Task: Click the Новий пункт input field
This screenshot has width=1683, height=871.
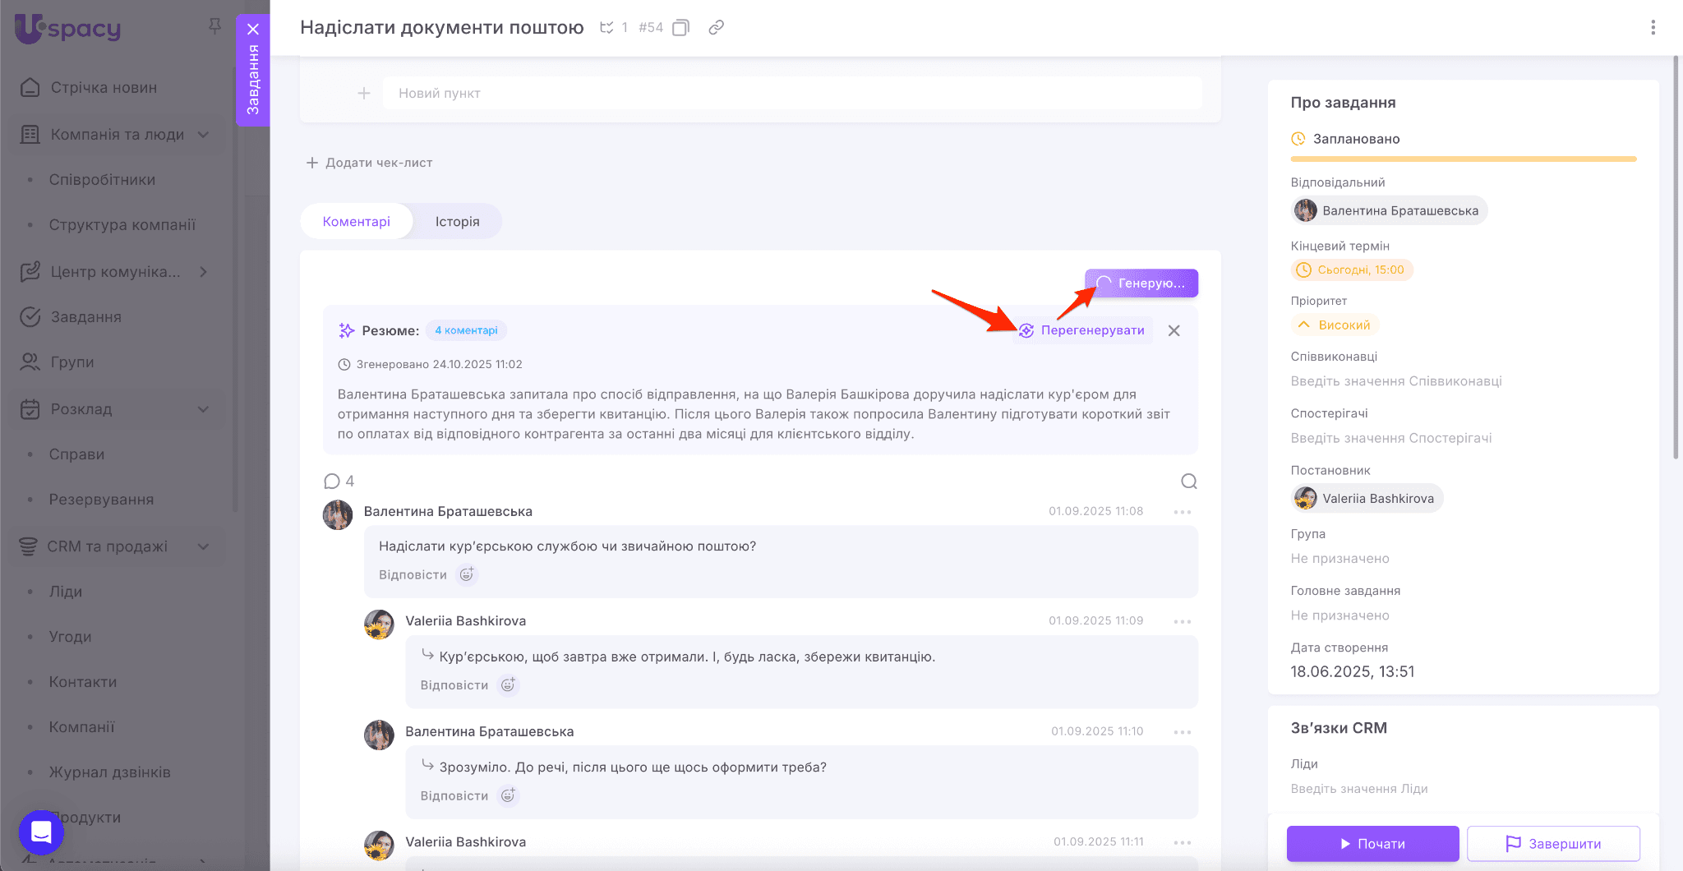Action: [789, 94]
